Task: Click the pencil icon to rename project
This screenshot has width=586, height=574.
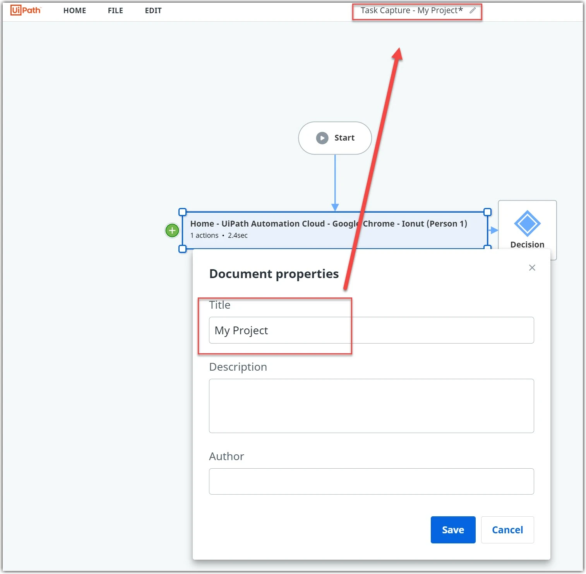Action: 473,10
